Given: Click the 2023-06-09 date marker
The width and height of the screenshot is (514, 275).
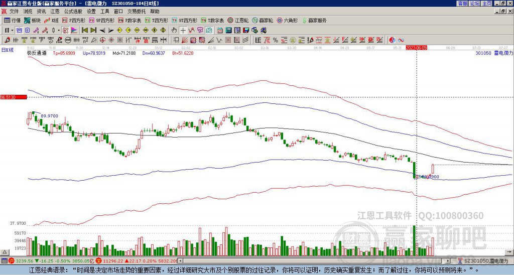Looking at the screenshot, I should point(416,48).
